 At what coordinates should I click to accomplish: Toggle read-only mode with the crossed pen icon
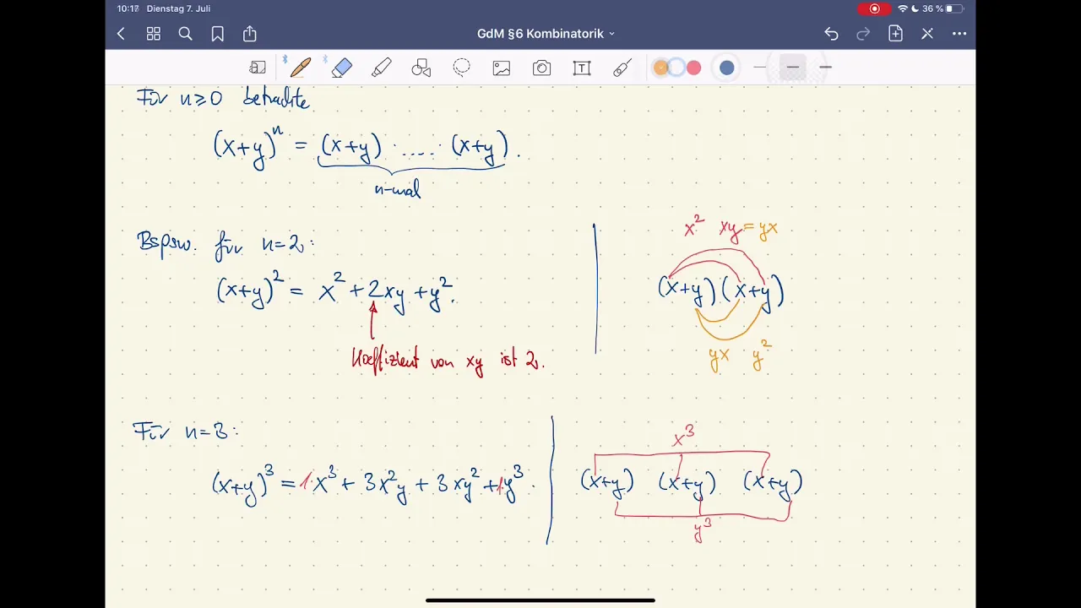(927, 34)
